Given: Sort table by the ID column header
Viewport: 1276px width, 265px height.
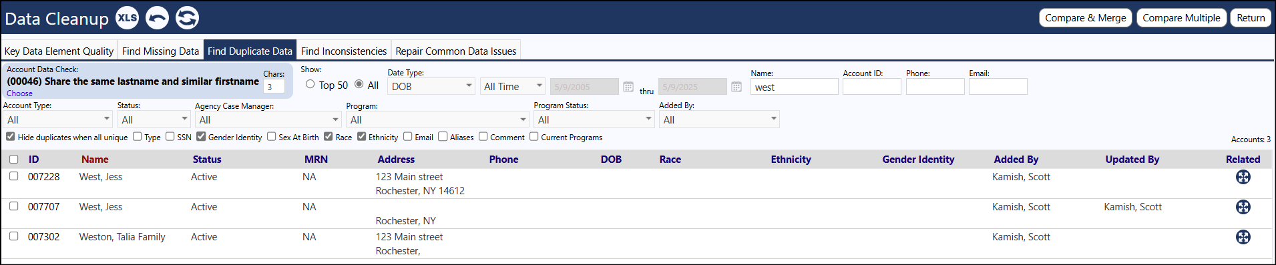Looking at the screenshot, I should (x=33, y=160).
